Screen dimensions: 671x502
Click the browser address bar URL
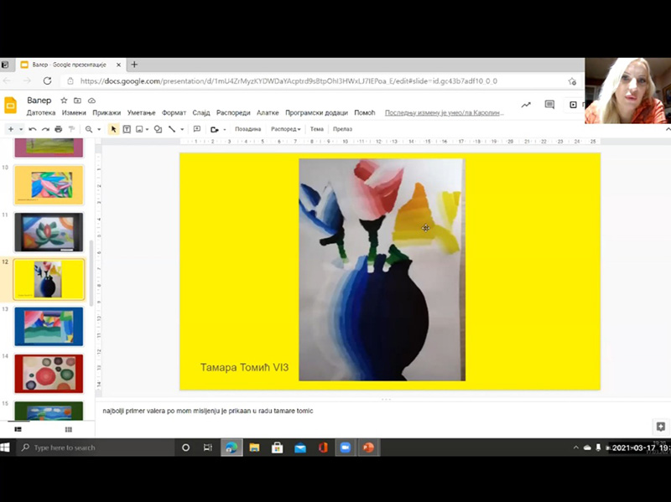pyautogui.click(x=289, y=81)
